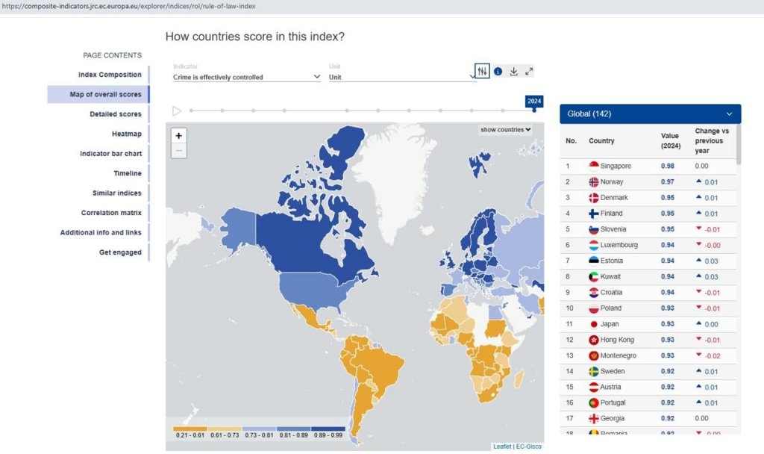Open the Unit dropdown

(401, 77)
